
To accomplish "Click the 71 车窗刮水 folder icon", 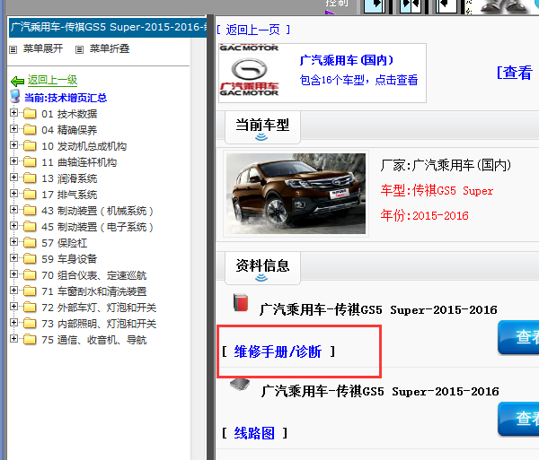I will click(30, 291).
